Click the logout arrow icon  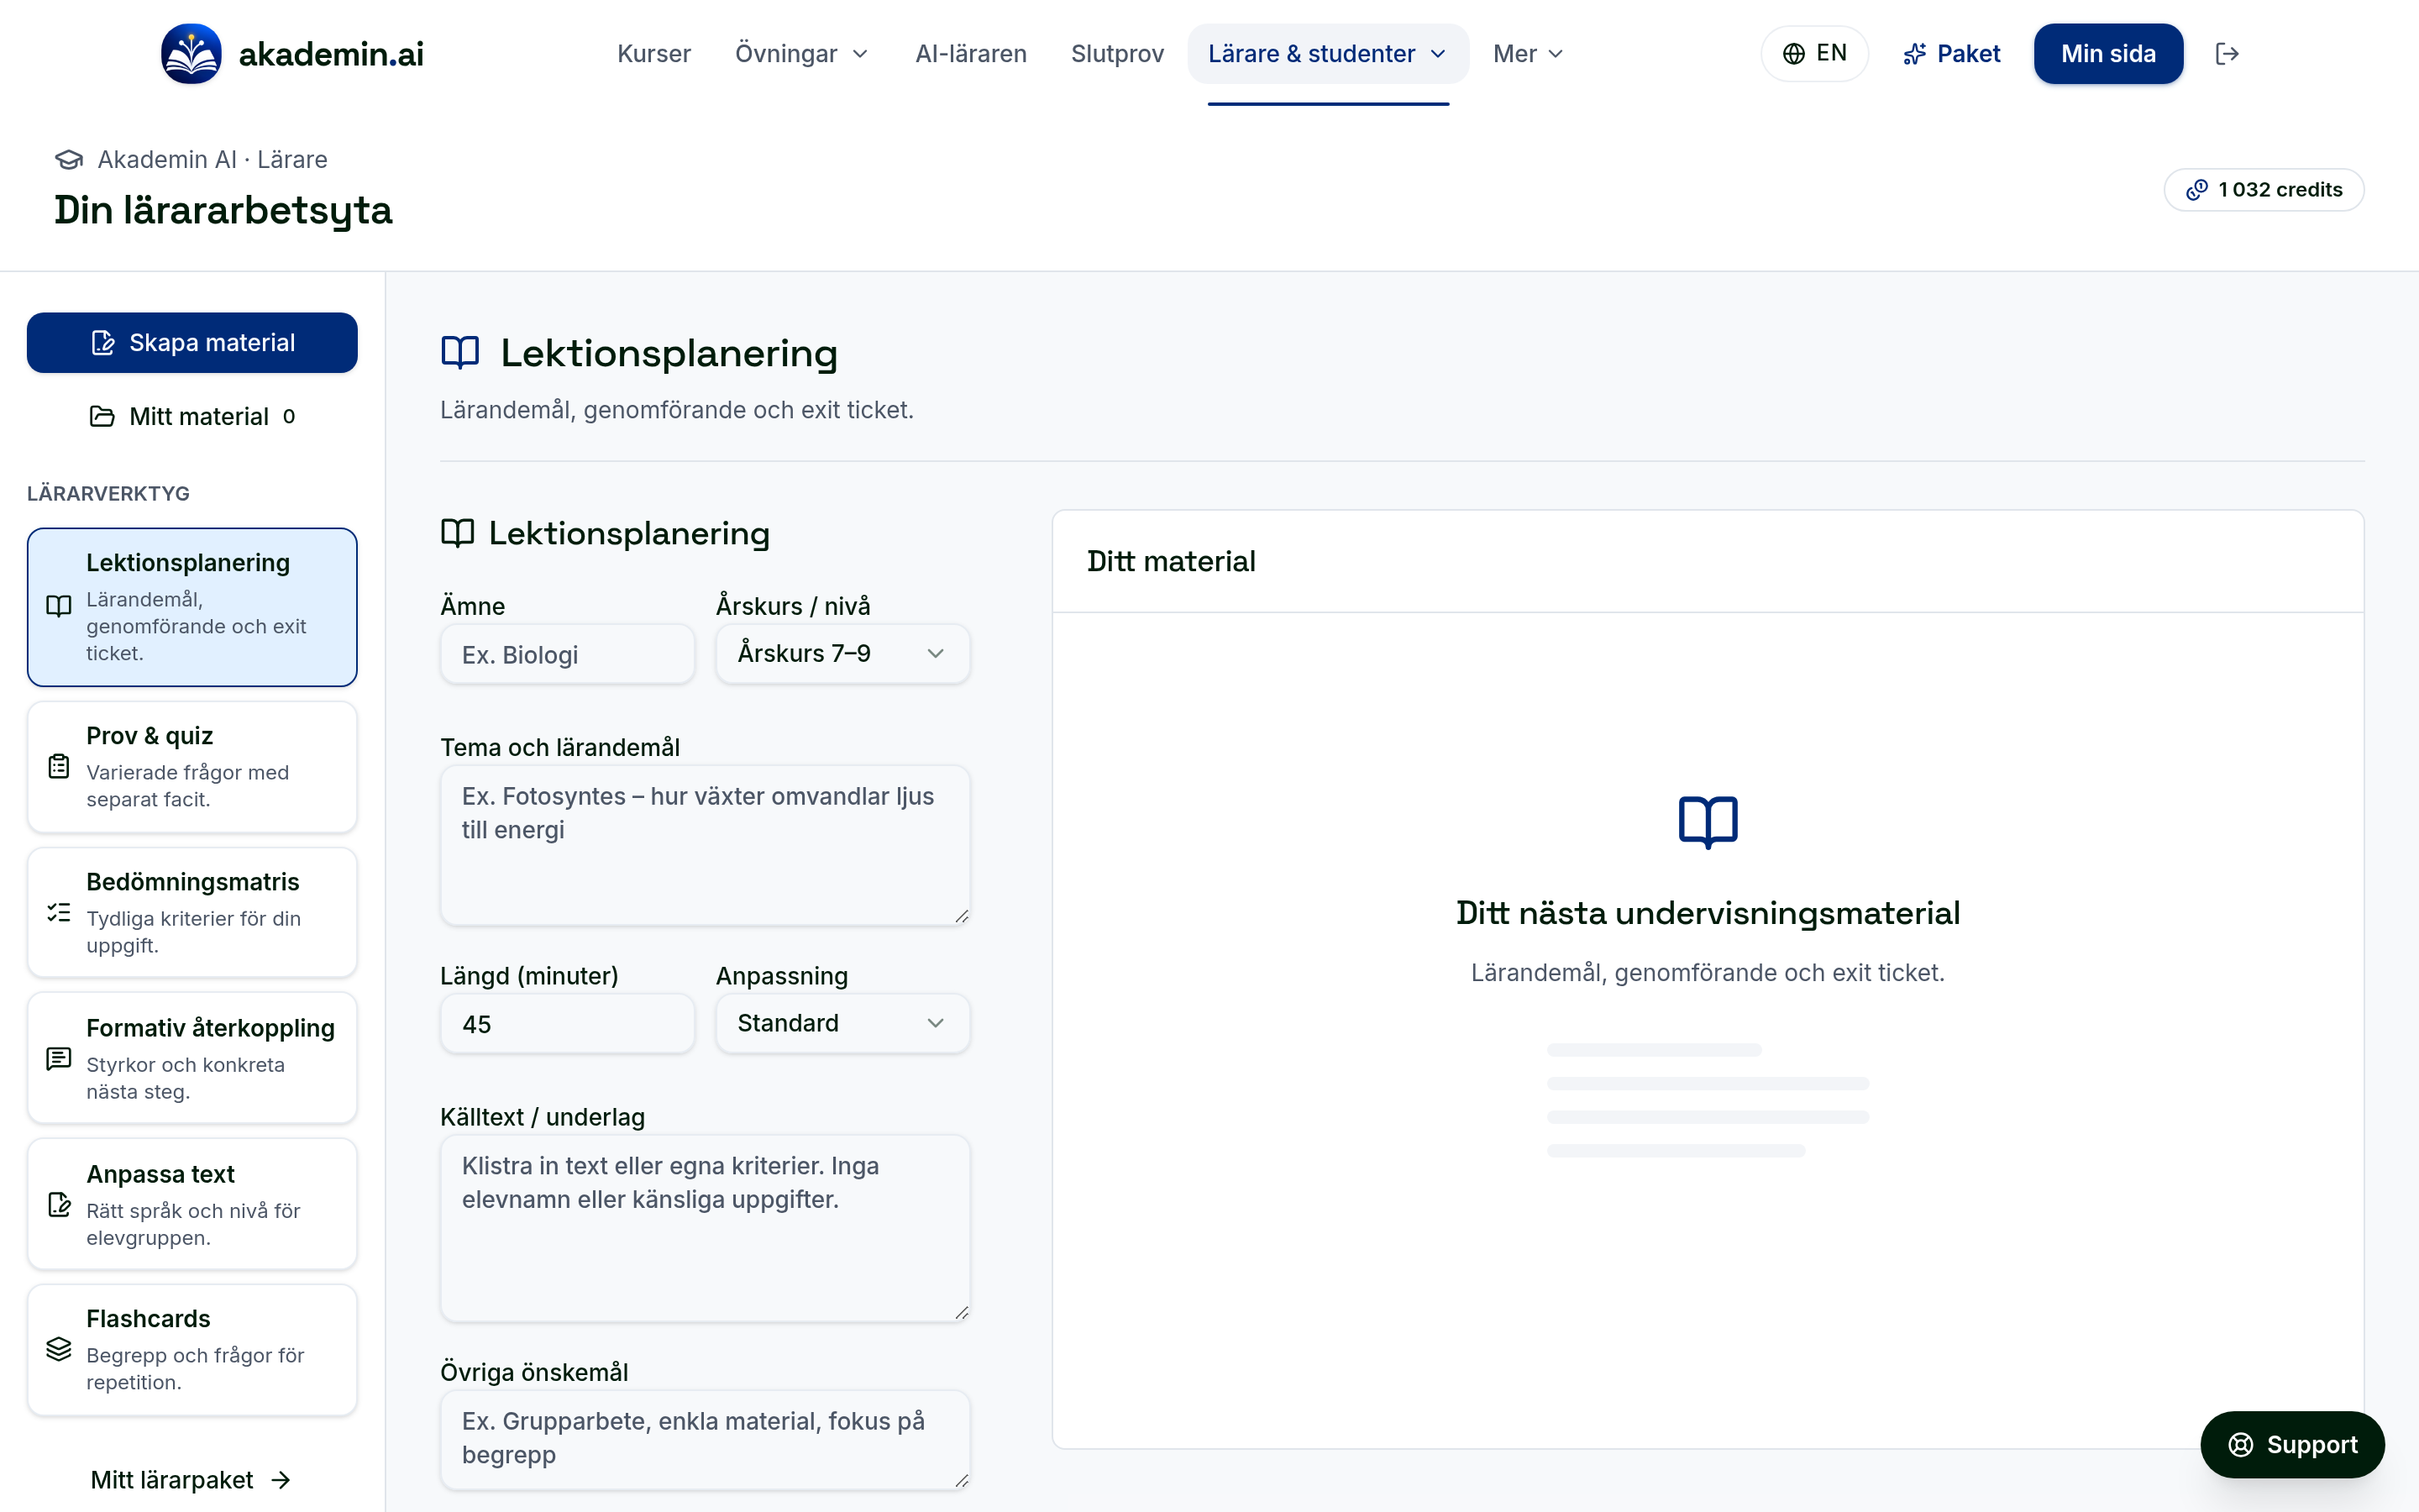(x=2227, y=54)
